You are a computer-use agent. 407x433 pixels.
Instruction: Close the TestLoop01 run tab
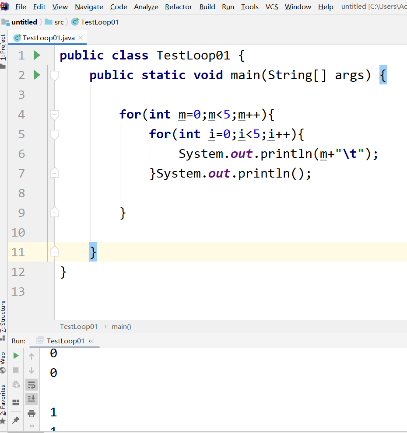[x=91, y=341]
